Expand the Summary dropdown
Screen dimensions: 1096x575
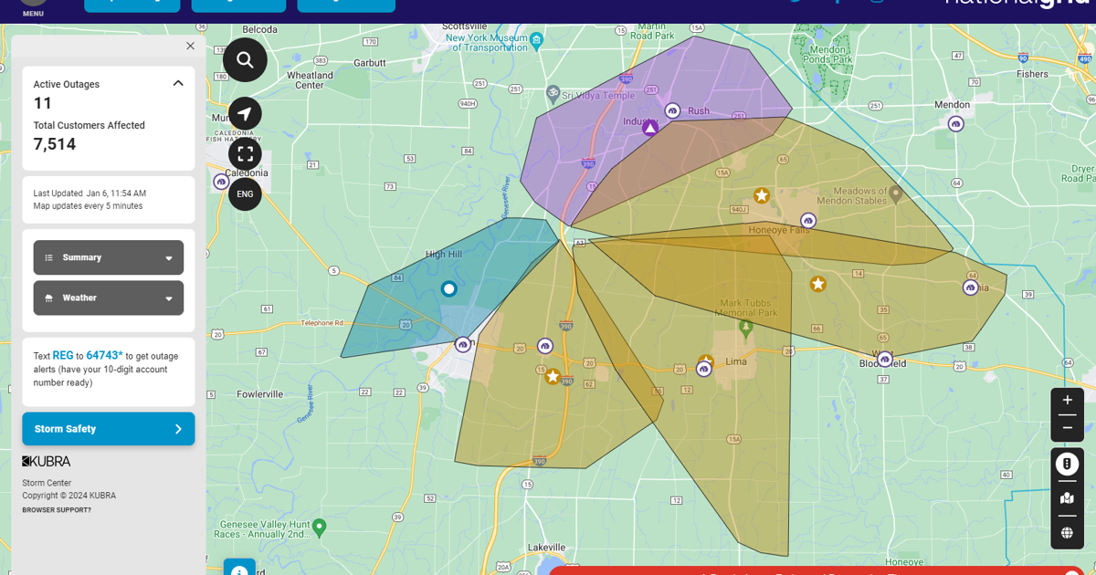[x=109, y=257]
